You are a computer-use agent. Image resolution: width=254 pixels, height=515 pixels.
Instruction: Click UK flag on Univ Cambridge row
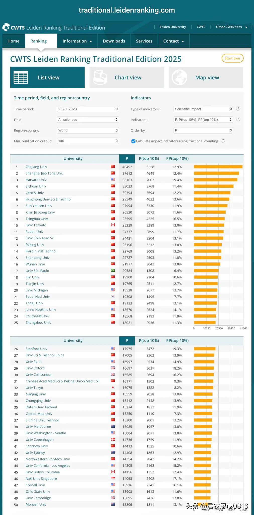pos(113,498)
